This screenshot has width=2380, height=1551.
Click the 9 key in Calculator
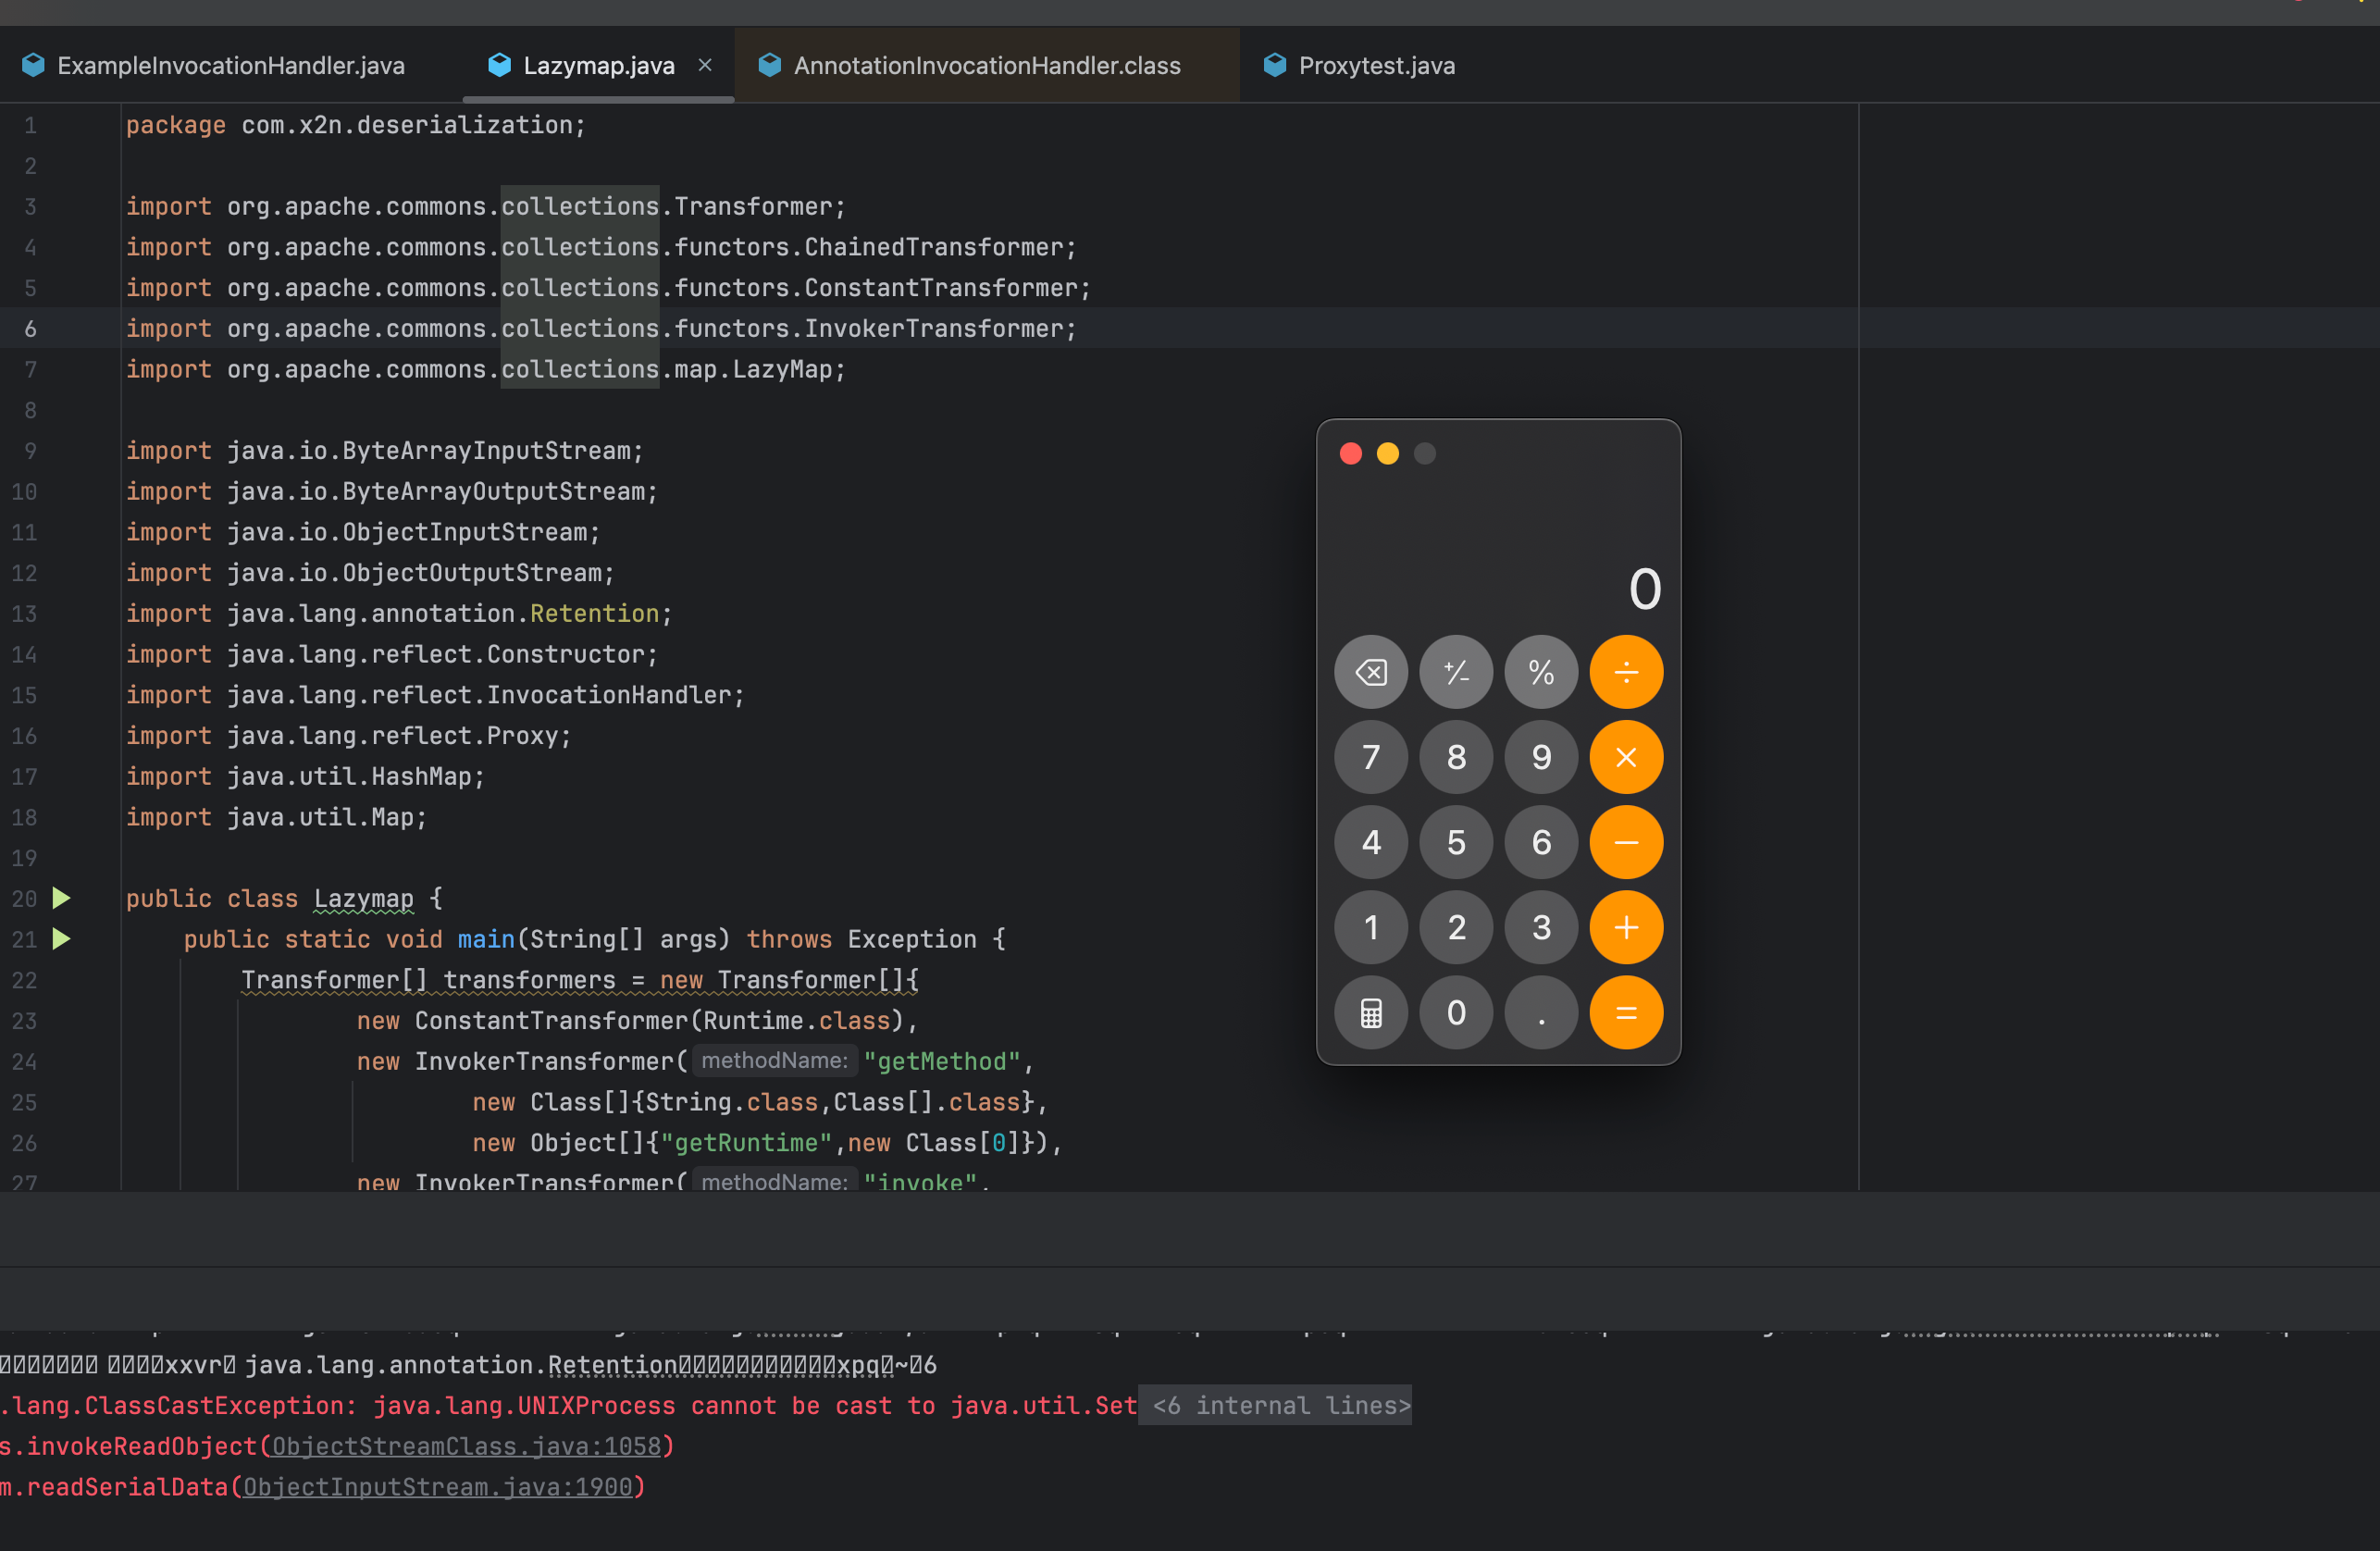[1541, 757]
